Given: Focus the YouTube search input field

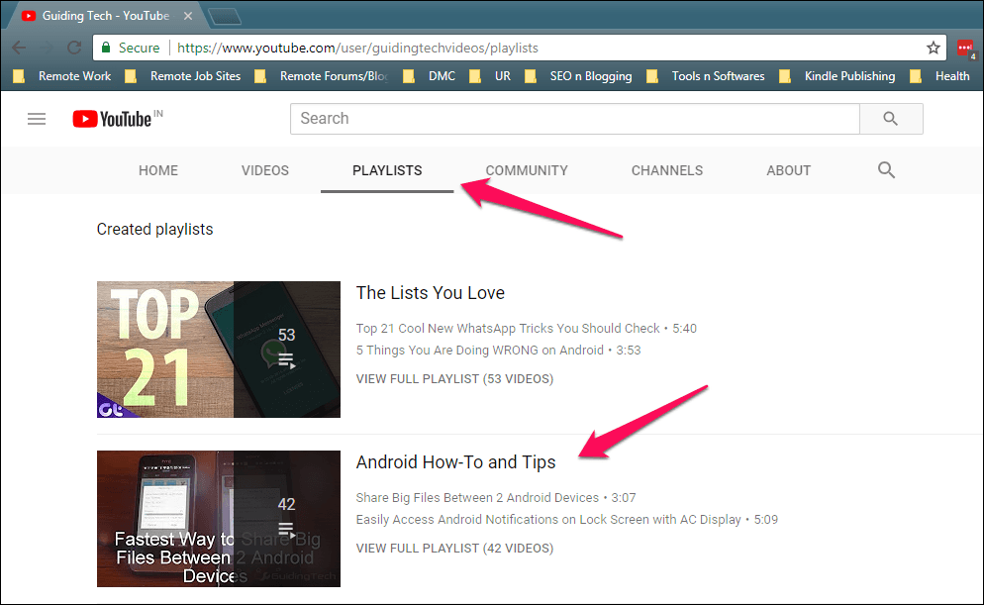Looking at the screenshot, I should [574, 119].
